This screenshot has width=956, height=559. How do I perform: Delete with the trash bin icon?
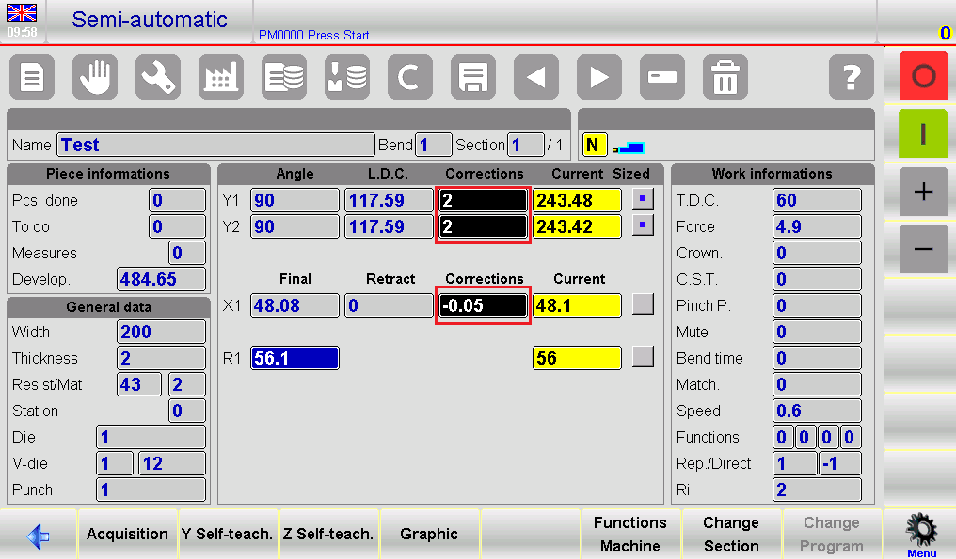coord(725,77)
